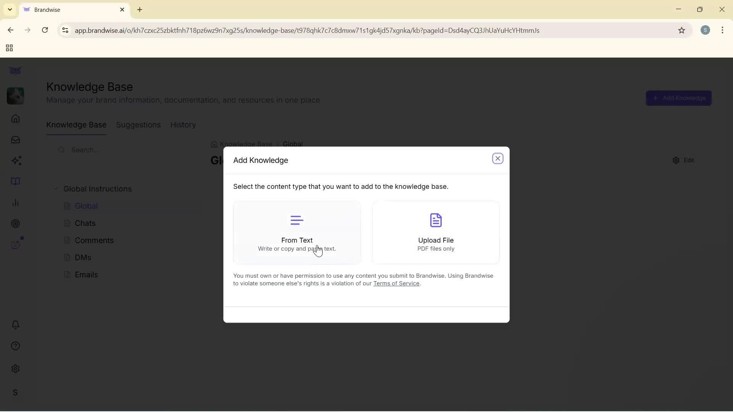Image resolution: width=733 pixels, height=412 pixels.
Task: Open notifications via the bell icon
Action: (15, 325)
